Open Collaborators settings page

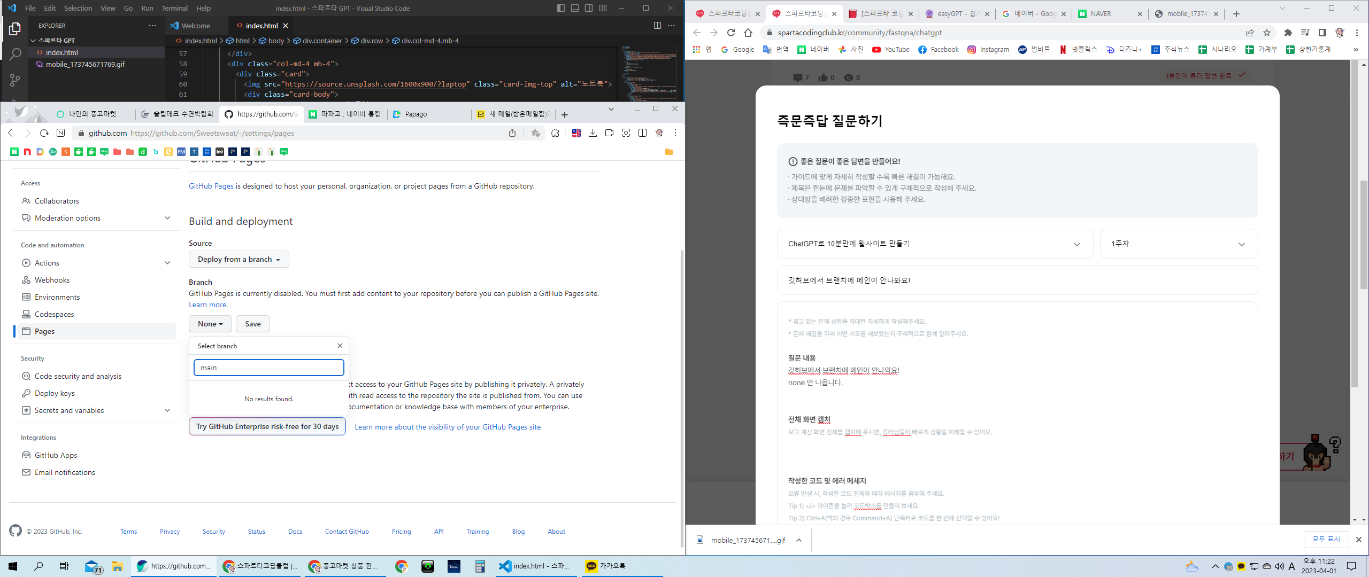[x=57, y=201]
